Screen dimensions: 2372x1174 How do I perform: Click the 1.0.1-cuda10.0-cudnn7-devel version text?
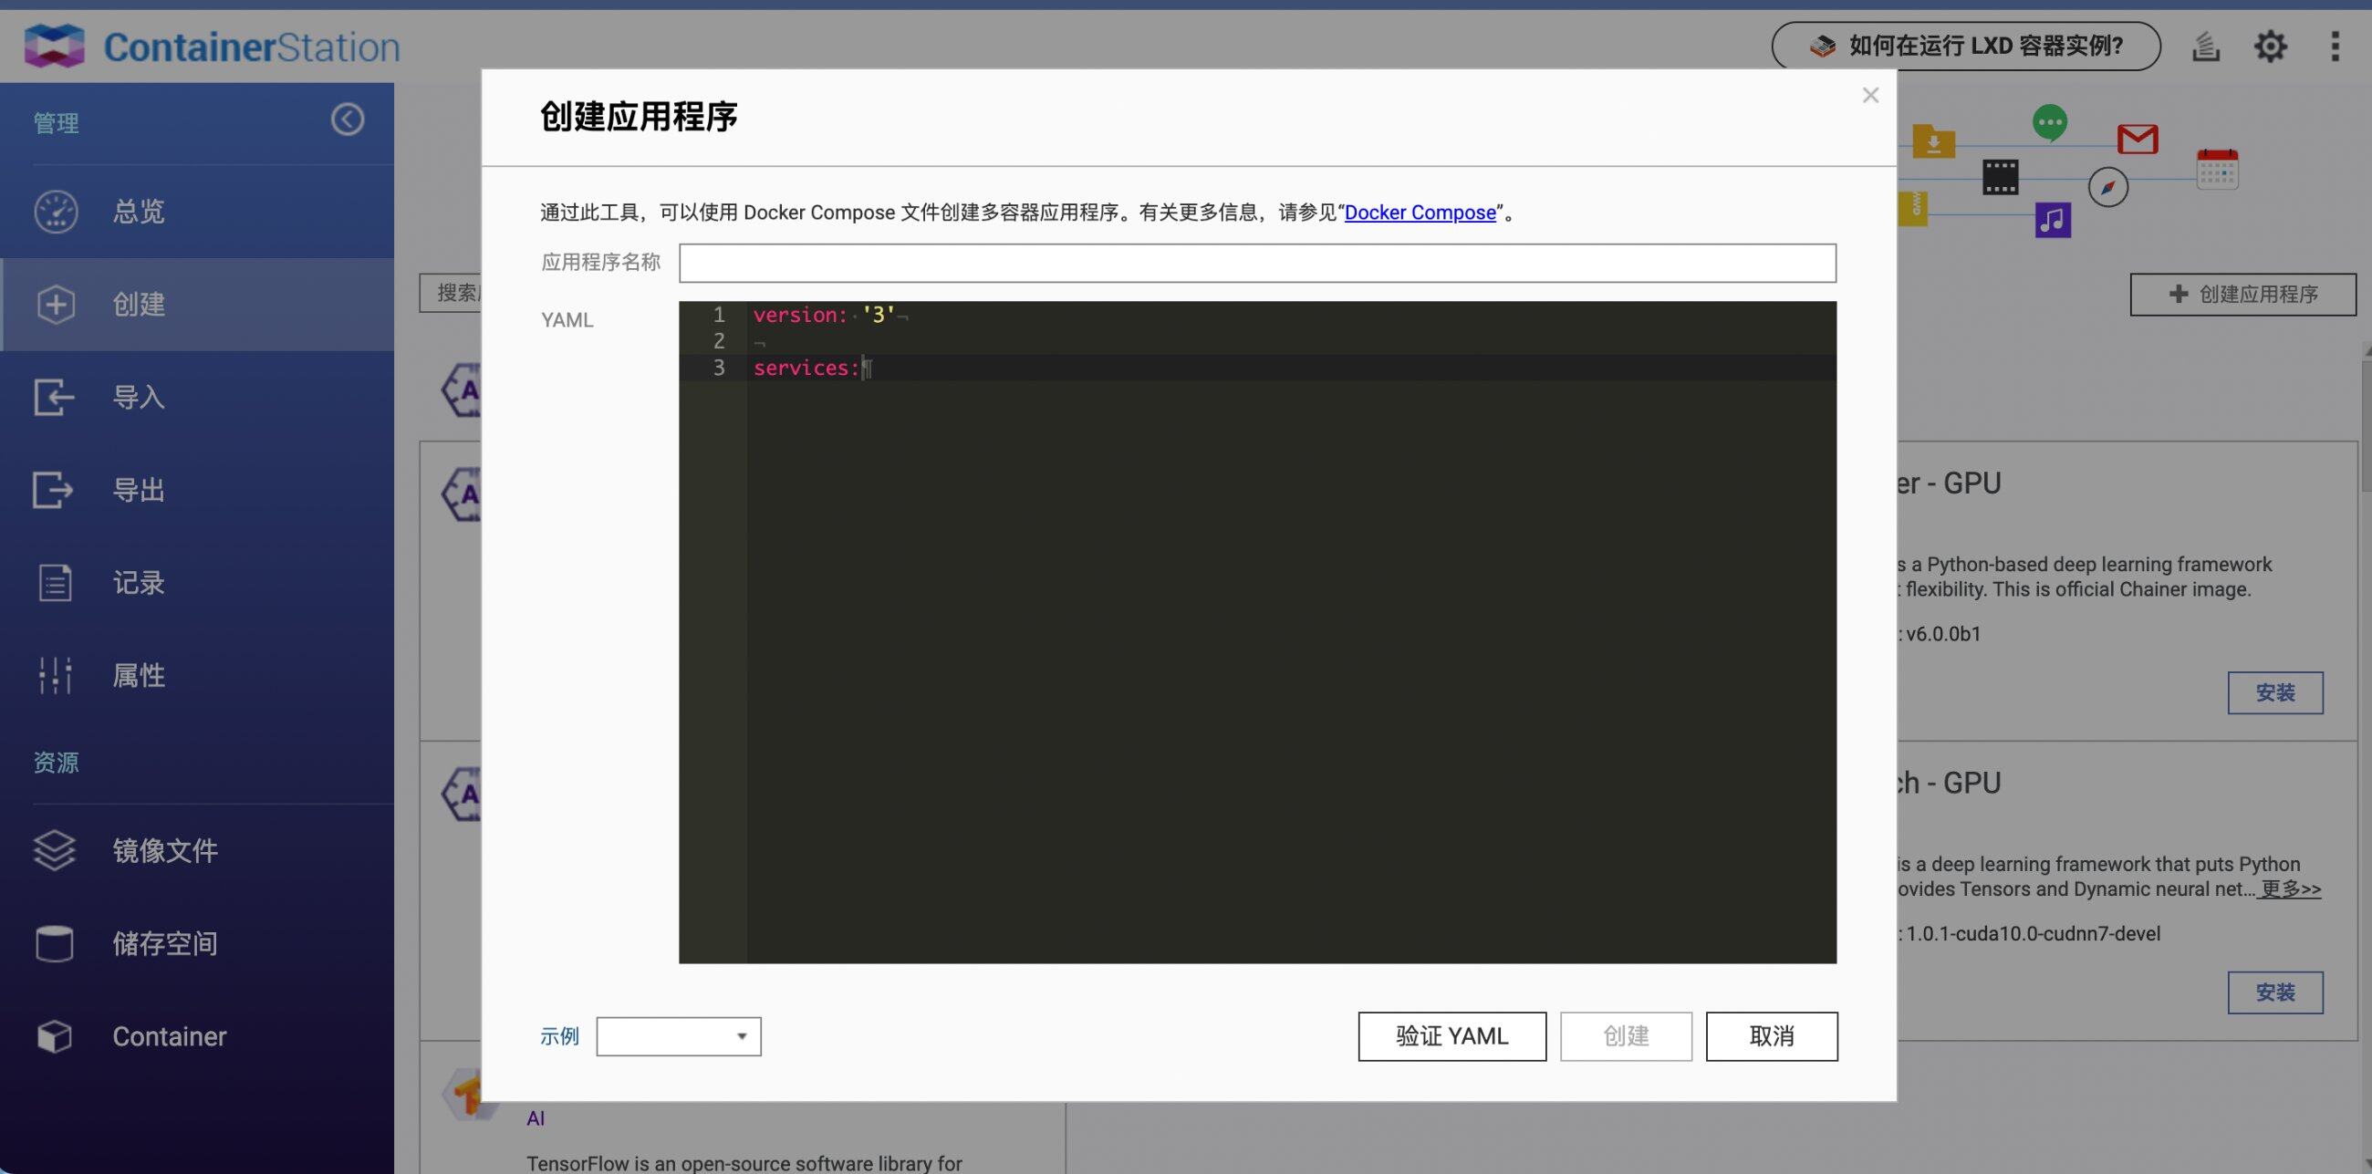pos(2033,934)
